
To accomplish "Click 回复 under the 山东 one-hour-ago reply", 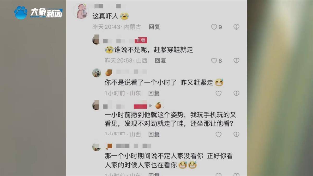I will pyautogui.click(x=154, y=93).
